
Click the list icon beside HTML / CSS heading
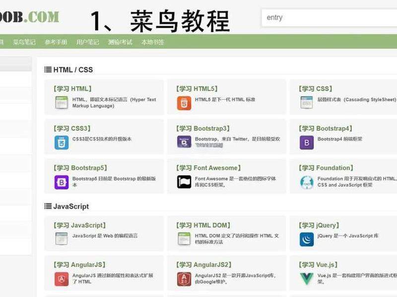pos(48,69)
